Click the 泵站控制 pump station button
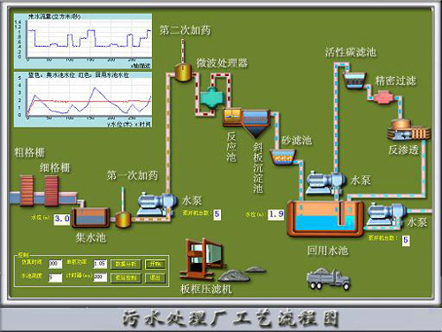The image size is (442, 332). tap(126, 278)
